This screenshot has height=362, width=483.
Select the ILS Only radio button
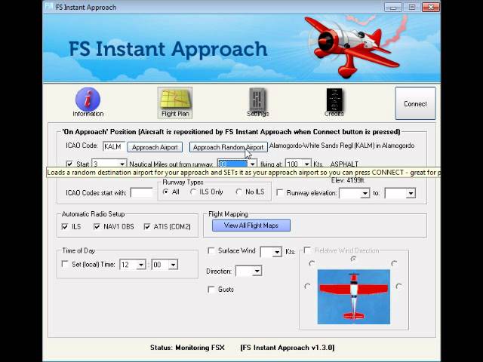point(193,192)
